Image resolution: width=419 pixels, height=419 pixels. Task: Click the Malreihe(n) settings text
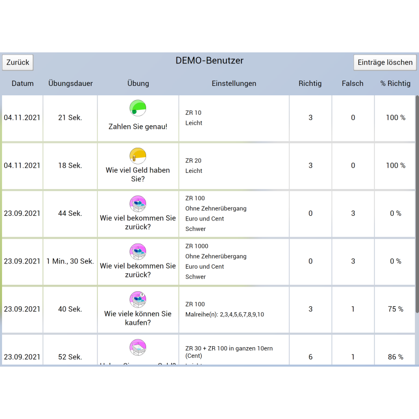pos(225,314)
